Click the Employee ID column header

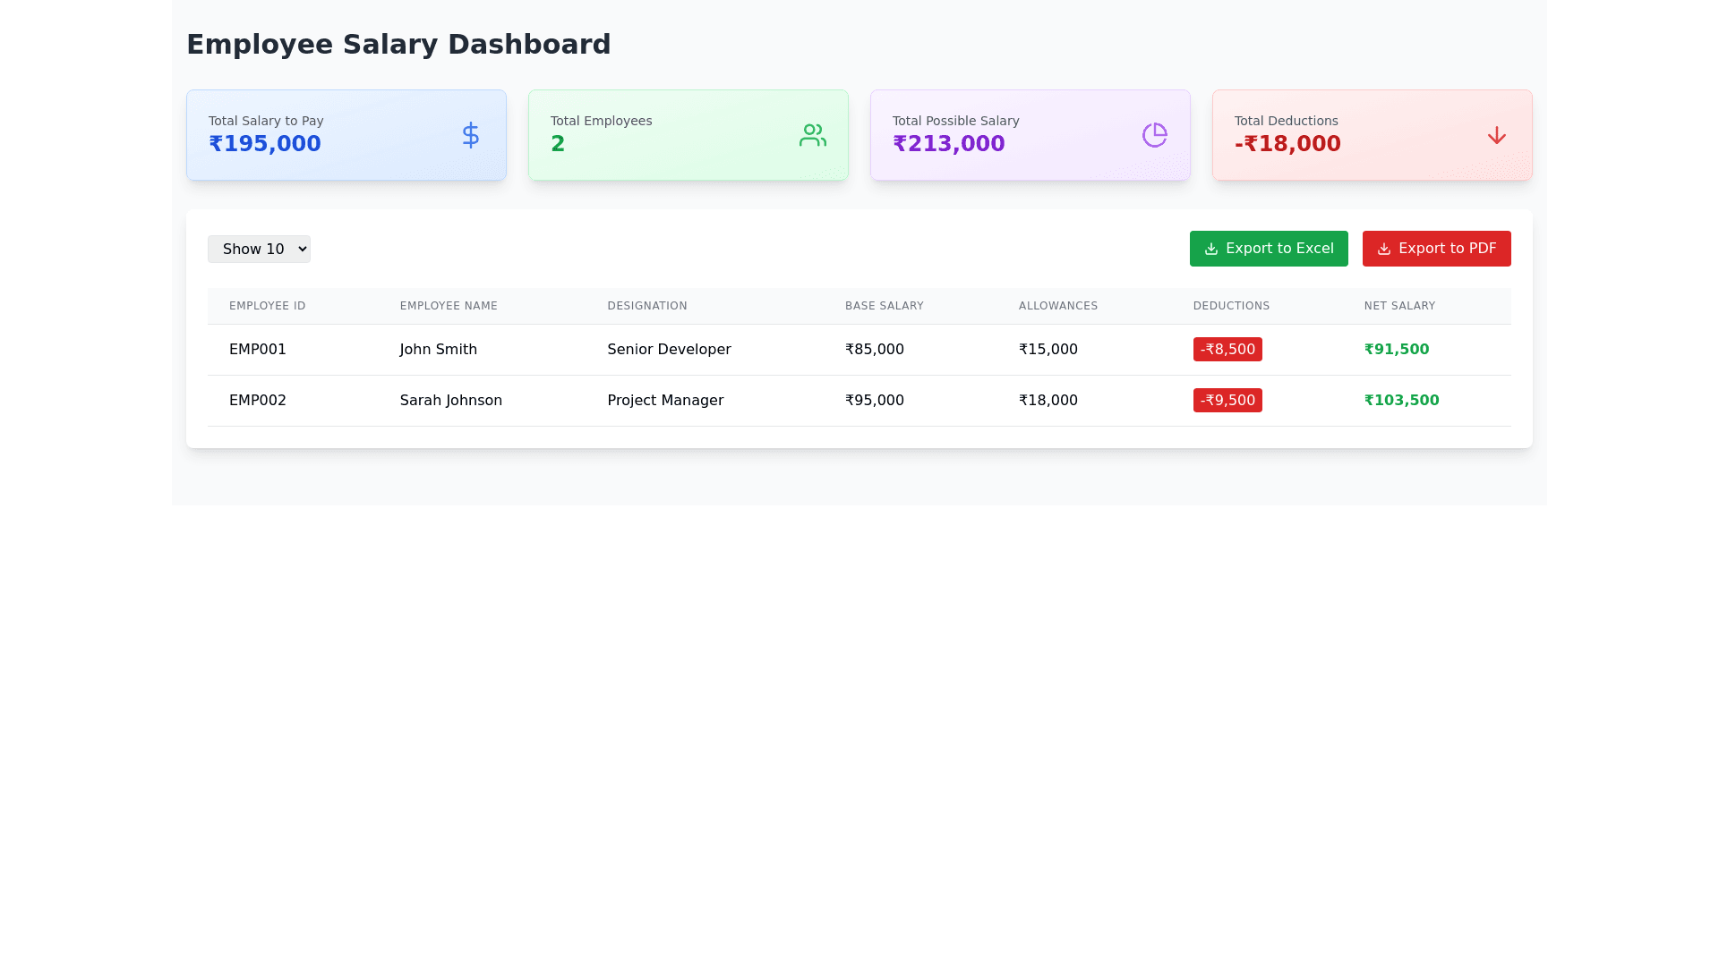(267, 306)
